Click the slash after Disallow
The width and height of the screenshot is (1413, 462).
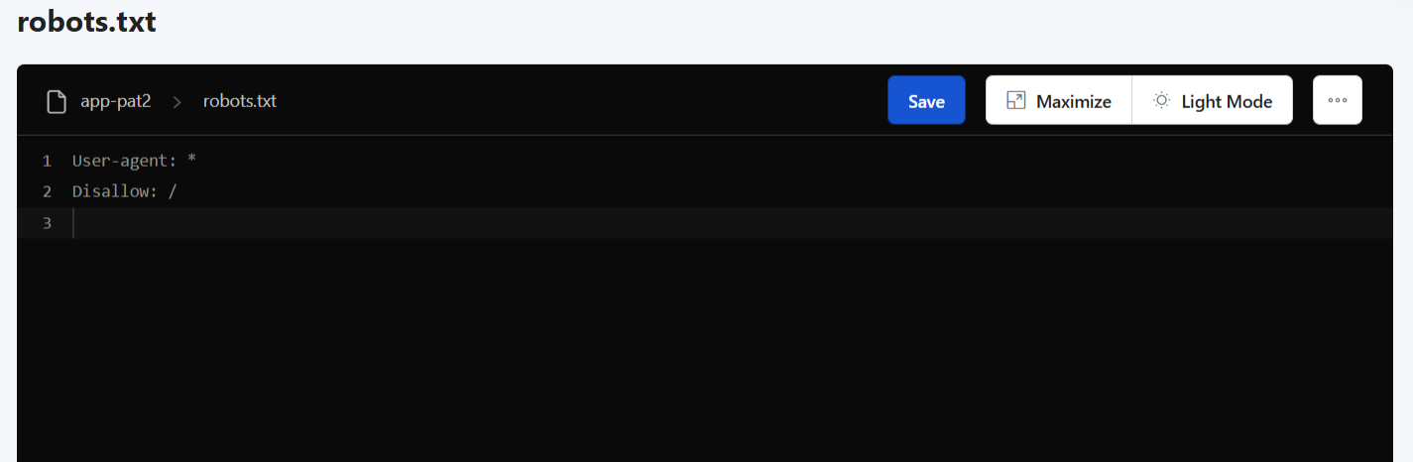click(x=173, y=191)
